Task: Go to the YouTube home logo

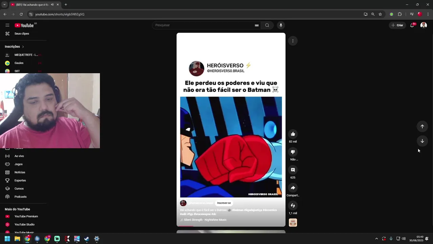Action: click(x=24, y=25)
